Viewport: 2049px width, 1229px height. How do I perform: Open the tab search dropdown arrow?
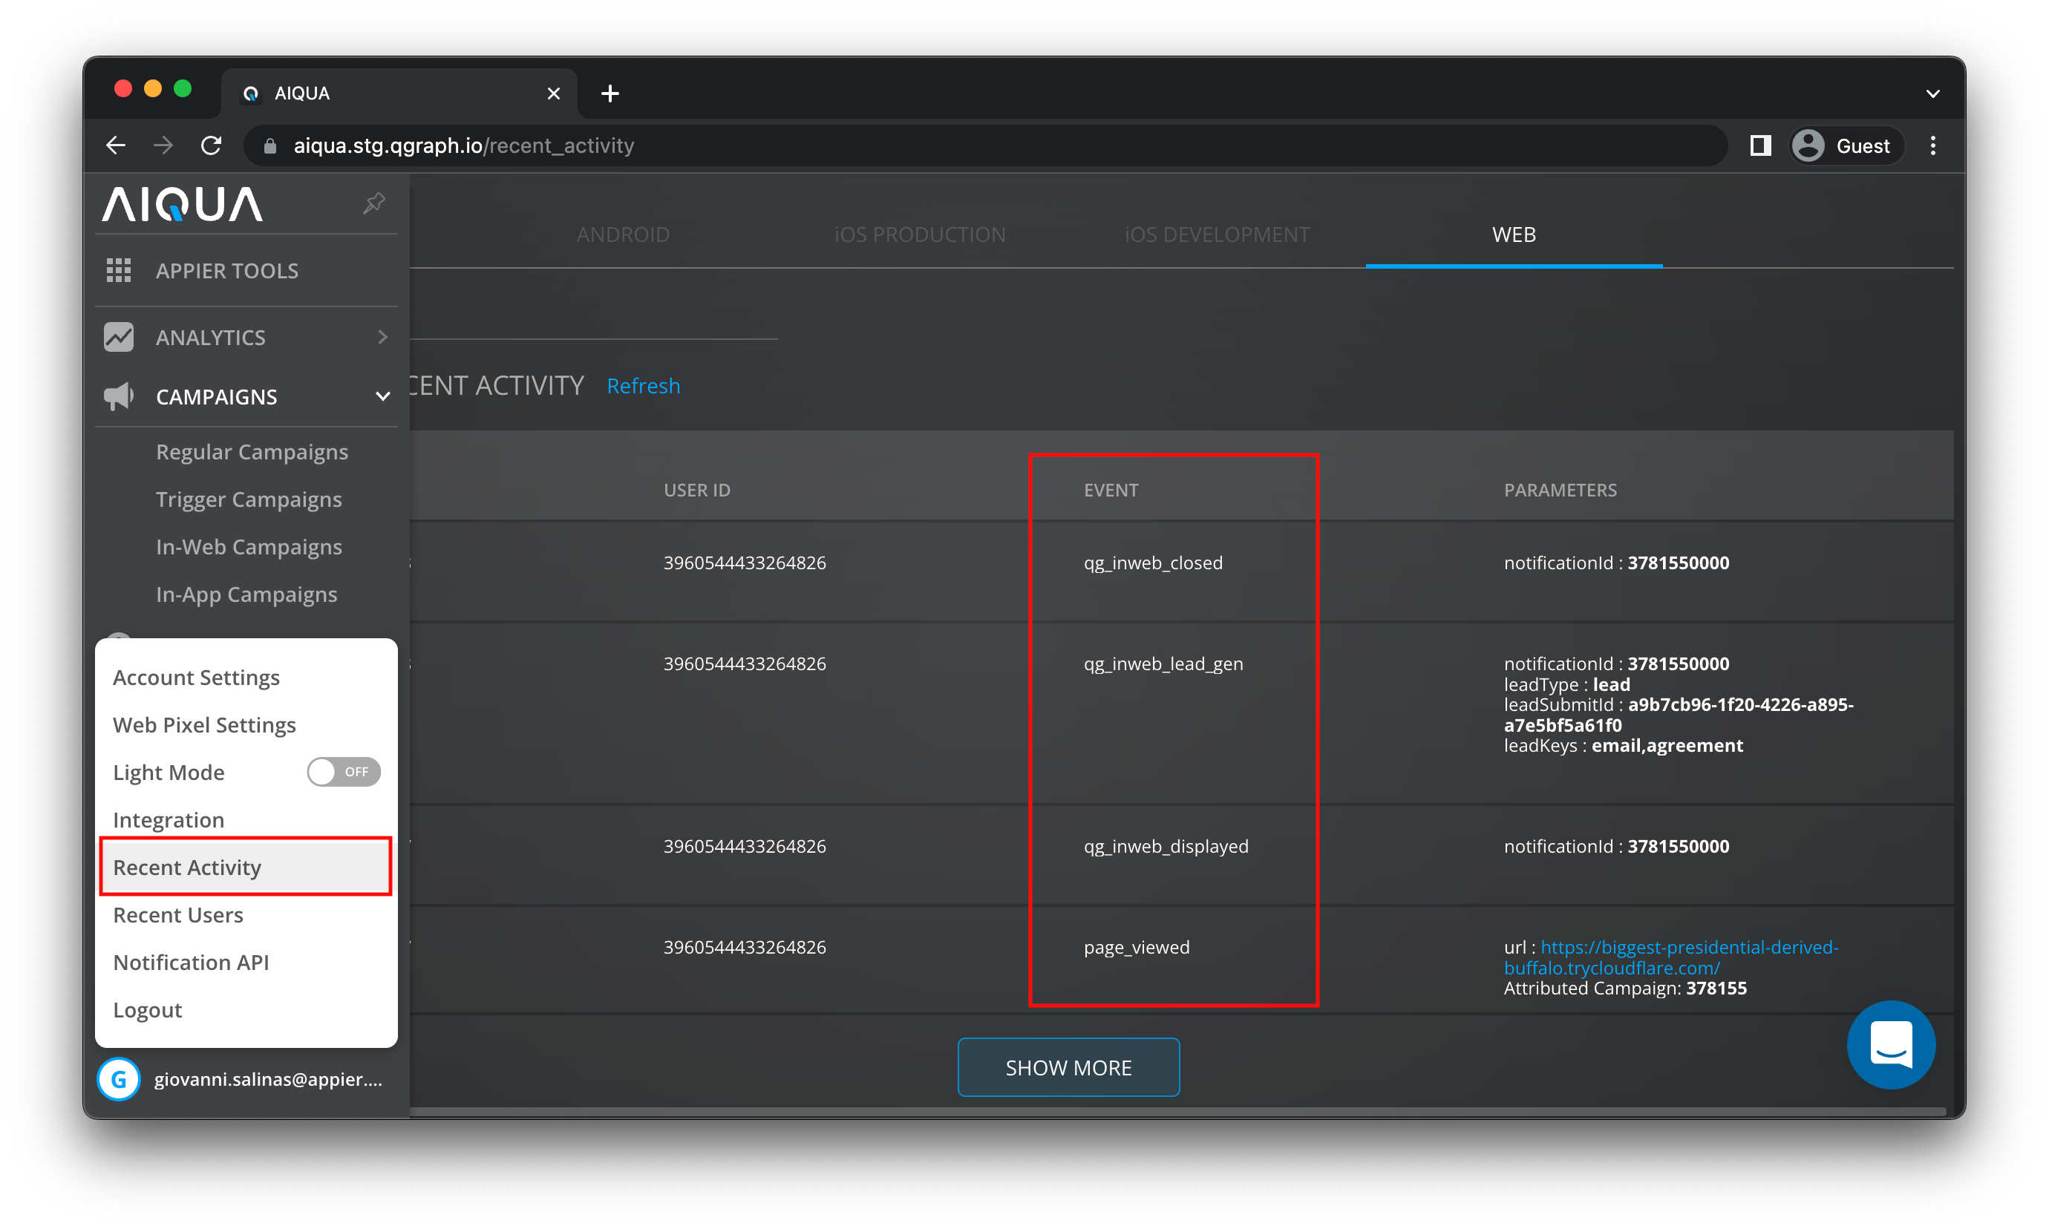pos(1932,94)
